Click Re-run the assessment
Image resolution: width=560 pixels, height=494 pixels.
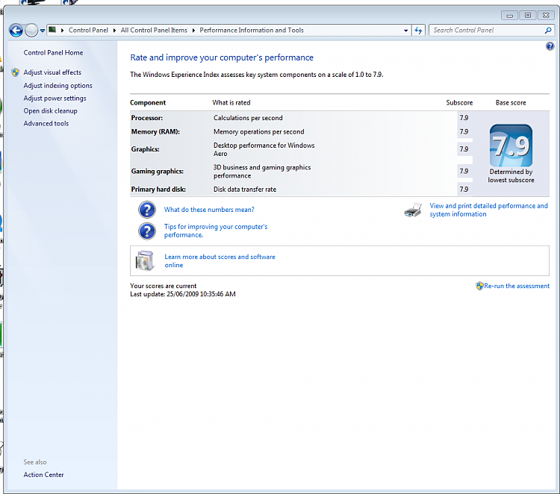(x=517, y=286)
